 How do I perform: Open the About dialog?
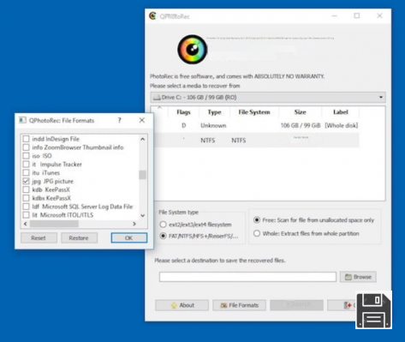tap(182, 305)
